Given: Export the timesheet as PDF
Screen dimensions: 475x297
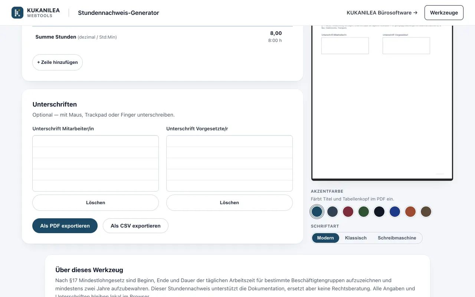Looking at the screenshot, I should (65, 226).
